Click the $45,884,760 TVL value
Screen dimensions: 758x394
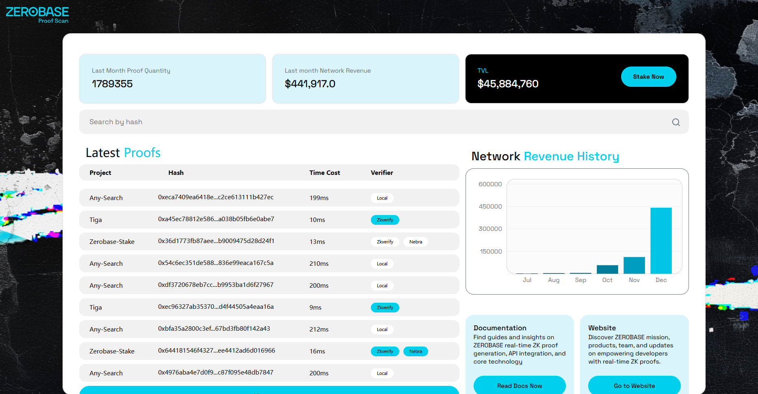[x=508, y=84]
